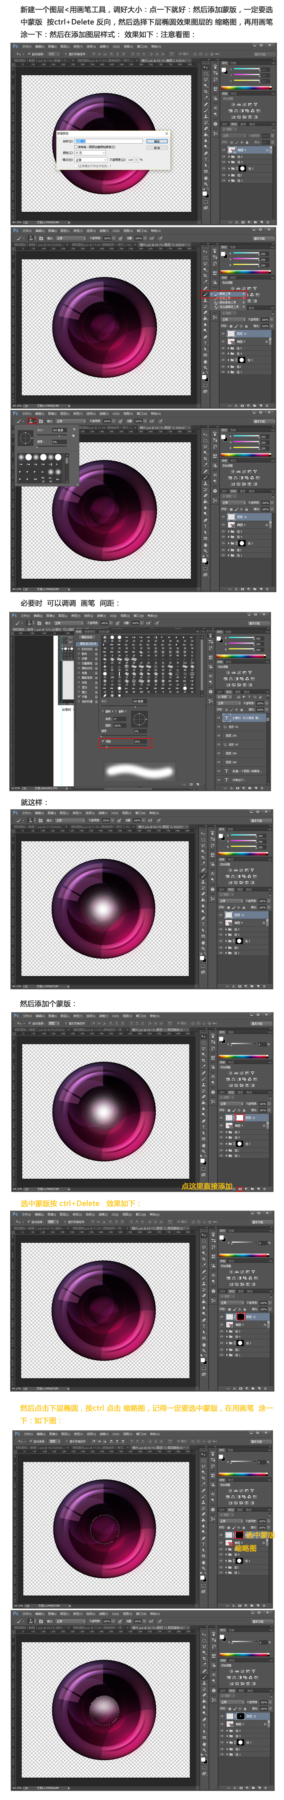Click the Ps logo in the first screenshot
This screenshot has width=284, height=1800.
15,47
